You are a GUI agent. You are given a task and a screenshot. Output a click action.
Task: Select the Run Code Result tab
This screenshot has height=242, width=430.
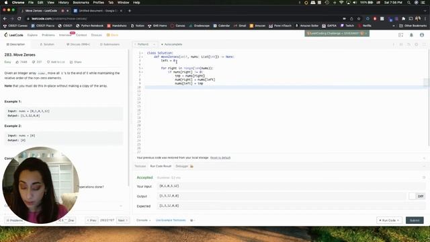[161, 166]
